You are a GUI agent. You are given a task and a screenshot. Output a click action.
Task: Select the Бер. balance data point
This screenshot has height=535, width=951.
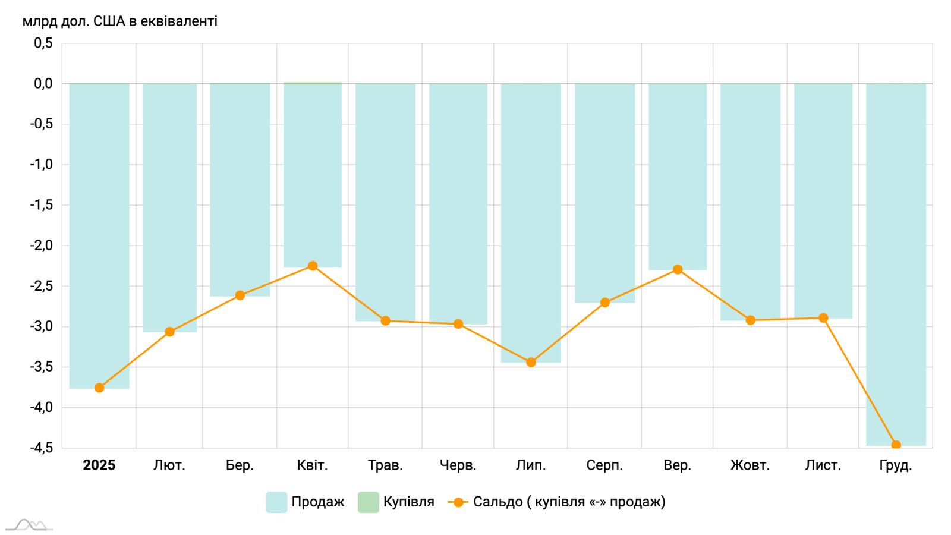240,295
